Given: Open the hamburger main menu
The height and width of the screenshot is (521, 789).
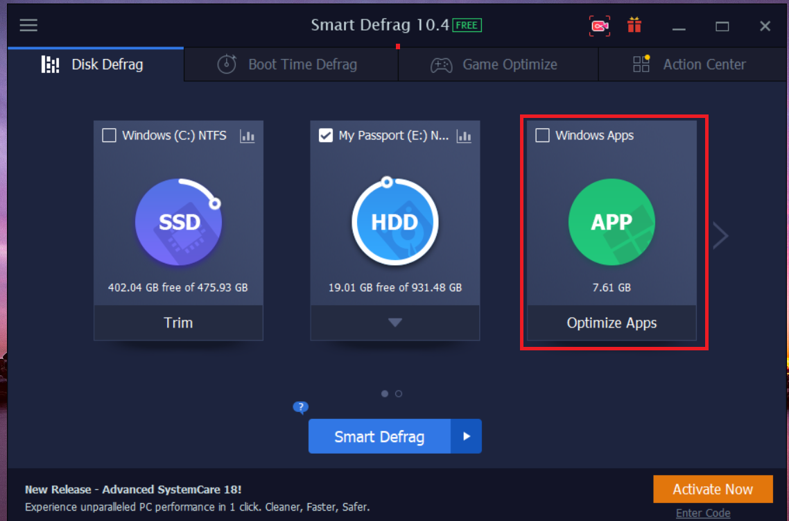Looking at the screenshot, I should click(28, 25).
